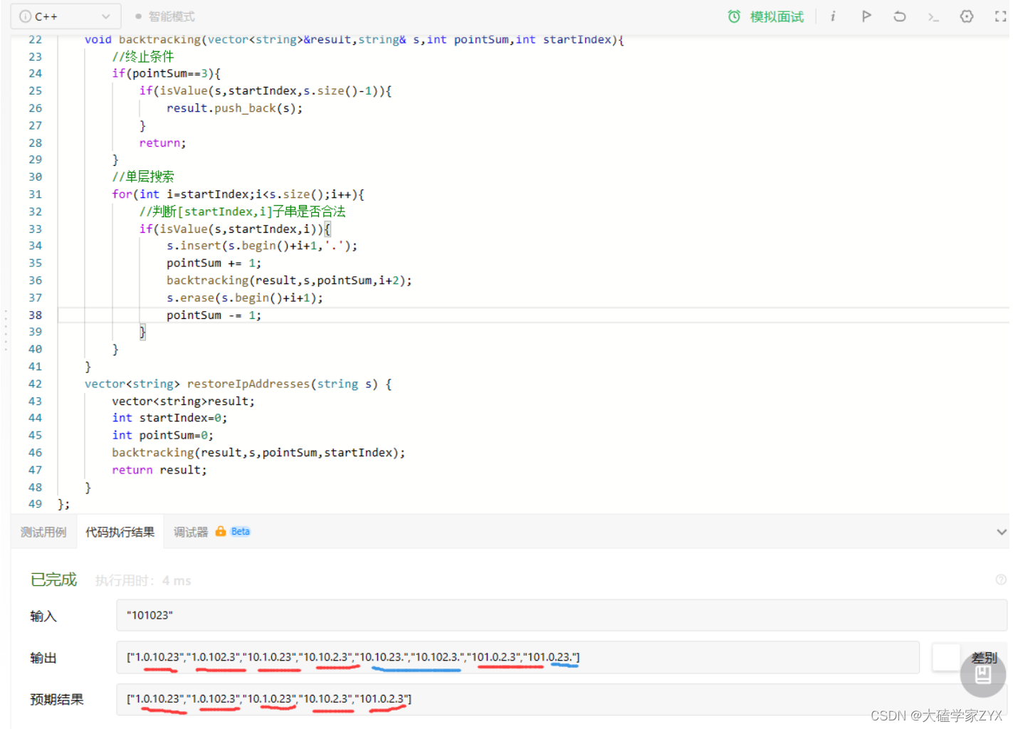Image resolution: width=1013 pixels, height=729 pixels.
Task: Click line number 22 in gutter
Action: 36,39
